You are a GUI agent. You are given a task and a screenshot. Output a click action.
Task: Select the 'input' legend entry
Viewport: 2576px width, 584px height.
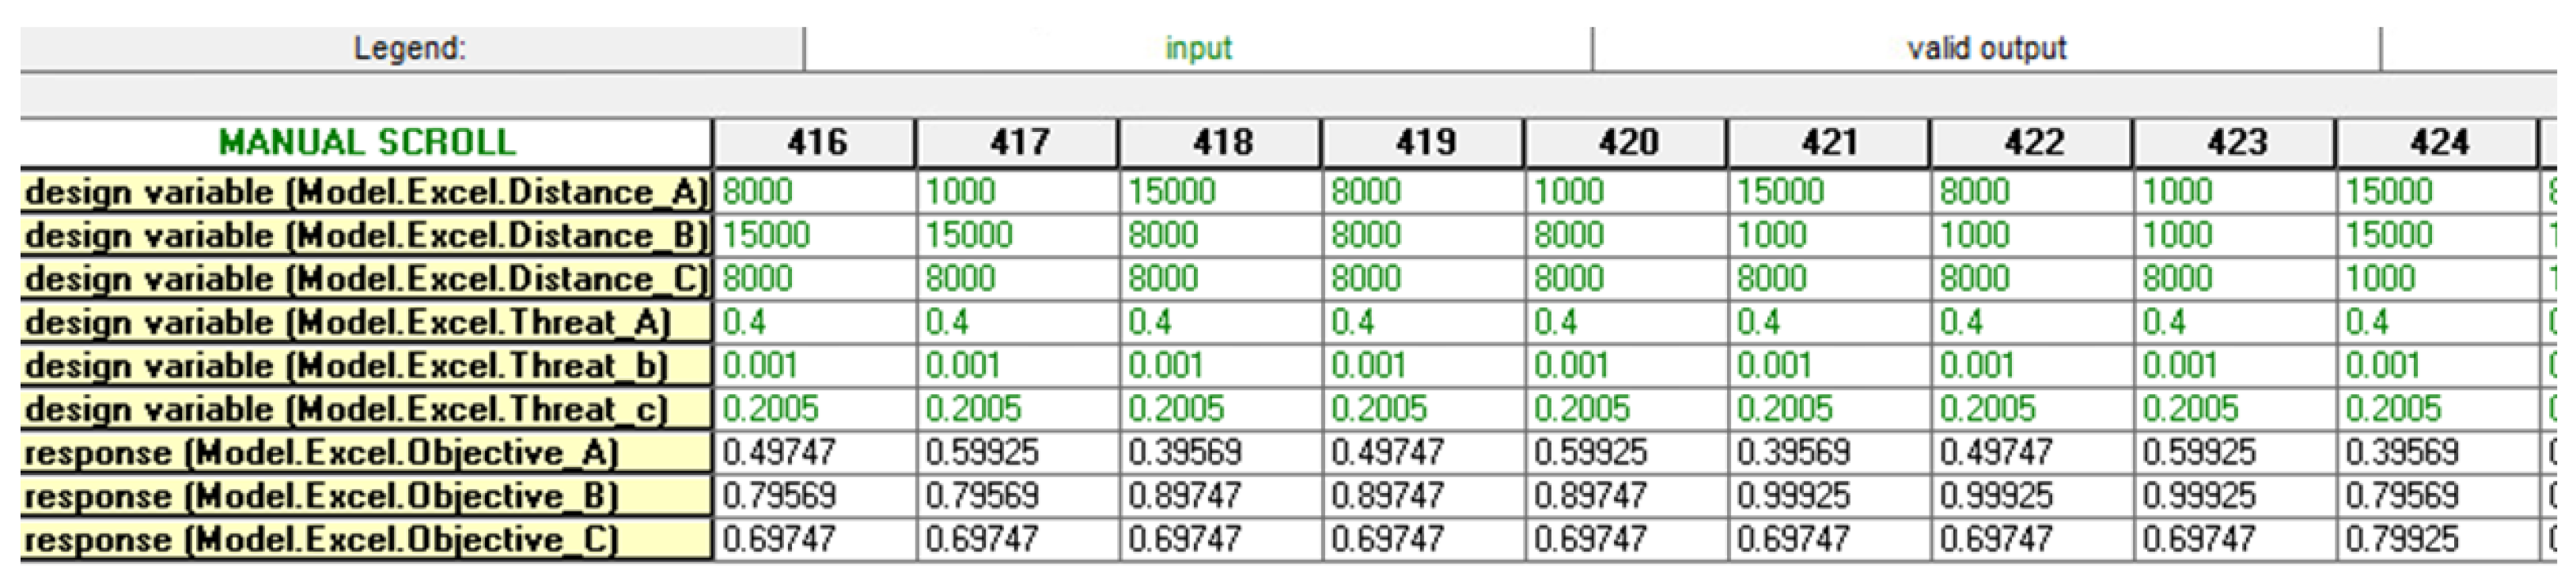(1198, 48)
